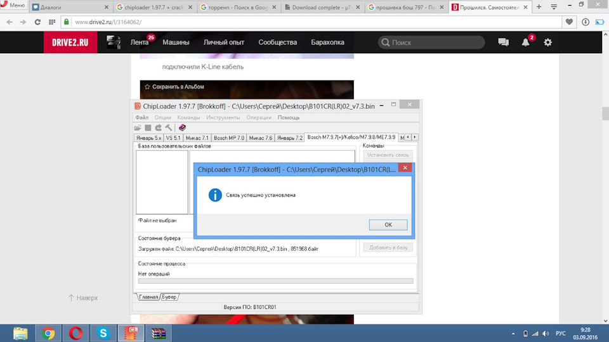Select the Bosch M7.9.7(+)/Kefico tab
This screenshot has width=609, height=342.
[351, 137]
